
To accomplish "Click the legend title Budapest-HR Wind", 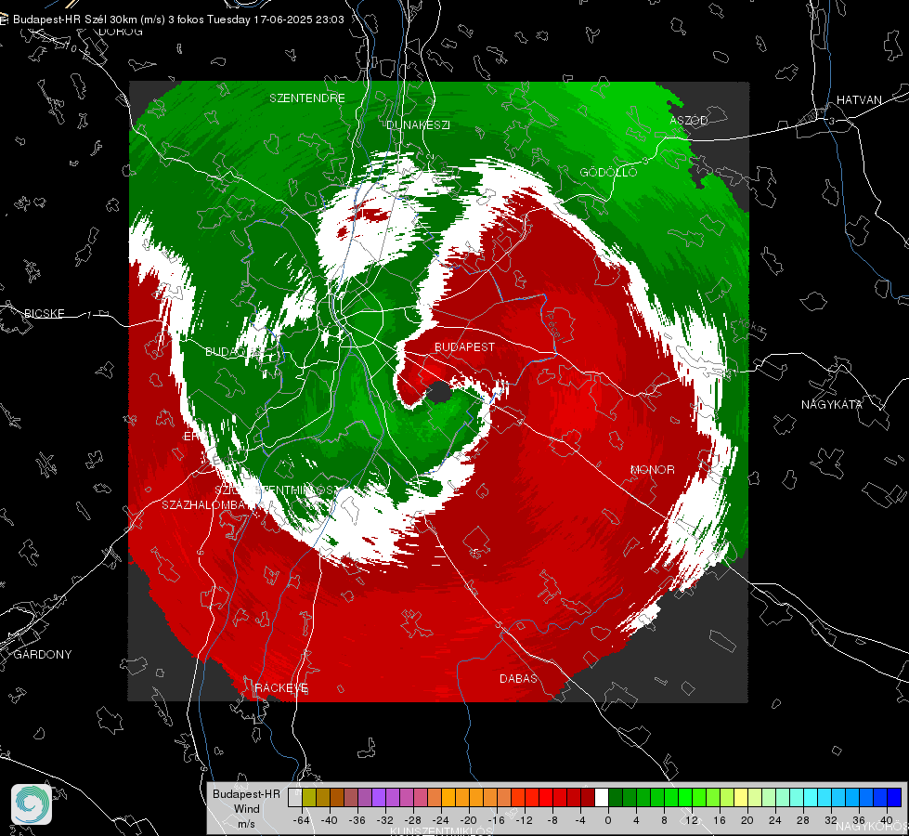I will [x=246, y=802].
